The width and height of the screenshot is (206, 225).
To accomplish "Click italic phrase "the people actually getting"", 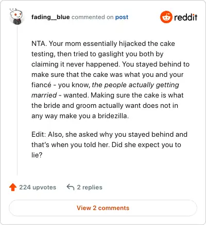I will click(135, 85).
